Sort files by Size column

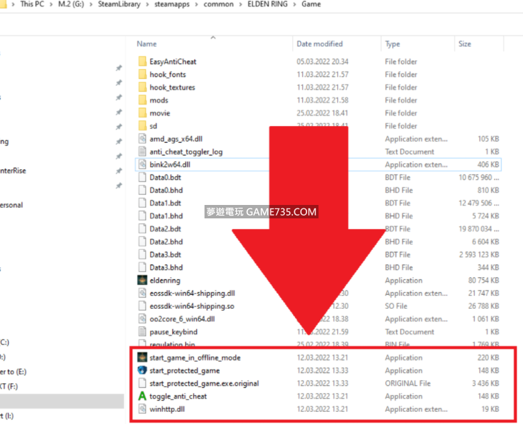tap(465, 44)
